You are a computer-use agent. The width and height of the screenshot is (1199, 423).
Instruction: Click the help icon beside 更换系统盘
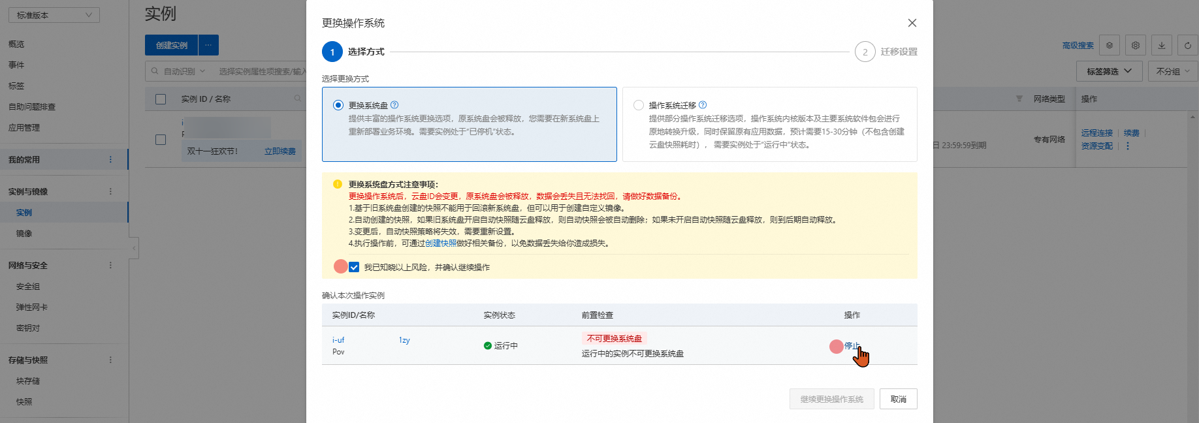[394, 105]
